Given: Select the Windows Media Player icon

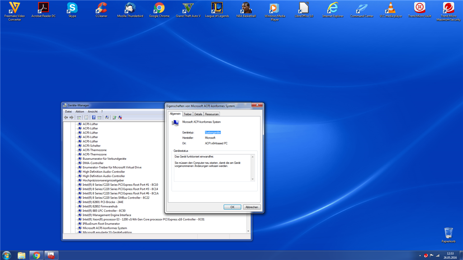Looking at the screenshot, I should (275, 11).
